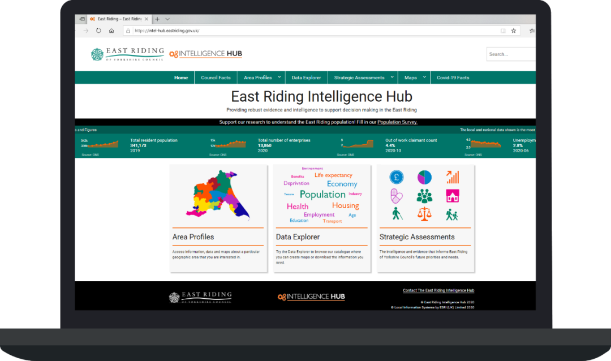Viewport: 611px width, 361px height.
Task: Open the Covid-19 Facts menu item
Action: coord(453,78)
